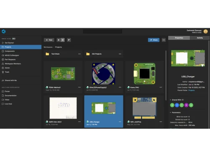Image resolution: width=210 pixels, height=157 pixels.
Task: Collapse the Parameters section
Action: coord(171,113)
